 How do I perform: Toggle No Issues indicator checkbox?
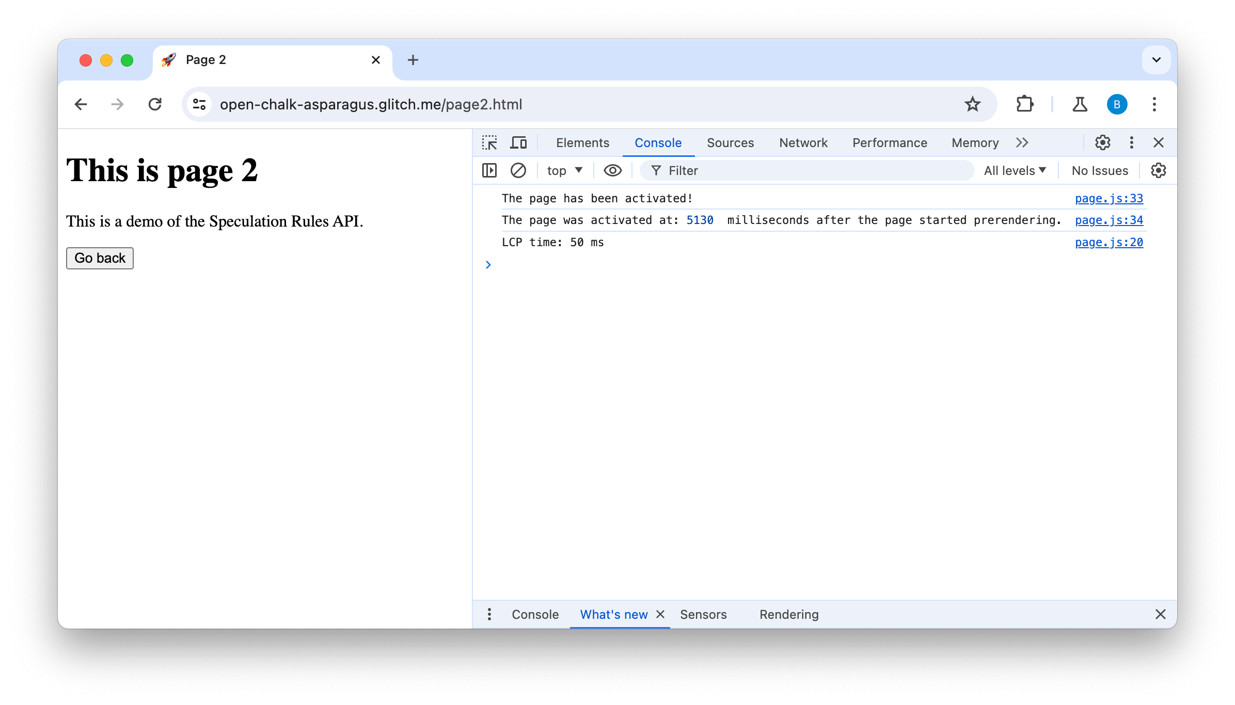tap(1099, 170)
